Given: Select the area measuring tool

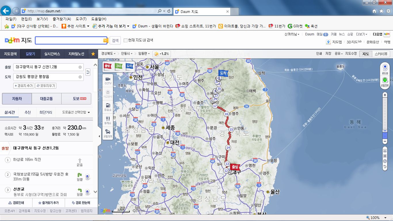Looking at the screenshot, I should coord(385,156).
